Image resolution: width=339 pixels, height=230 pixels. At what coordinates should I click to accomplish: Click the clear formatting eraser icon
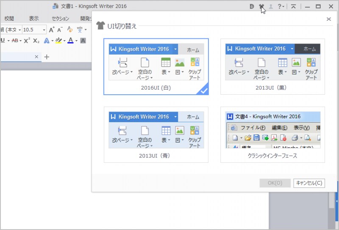point(70,29)
